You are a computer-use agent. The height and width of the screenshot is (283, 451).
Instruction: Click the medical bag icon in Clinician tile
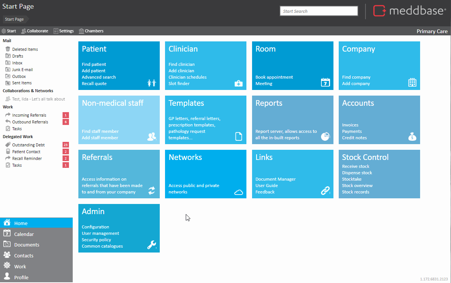(x=238, y=83)
